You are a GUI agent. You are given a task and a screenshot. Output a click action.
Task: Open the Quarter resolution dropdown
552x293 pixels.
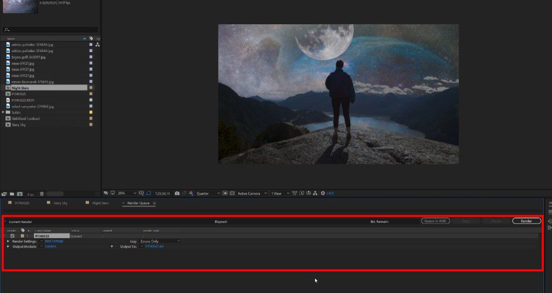(208, 193)
